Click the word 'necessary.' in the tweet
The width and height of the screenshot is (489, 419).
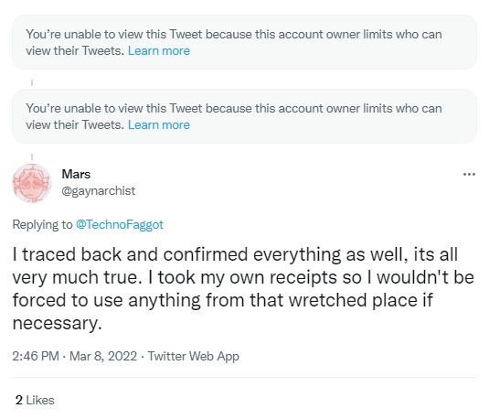pyautogui.click(x=57, y=323)
